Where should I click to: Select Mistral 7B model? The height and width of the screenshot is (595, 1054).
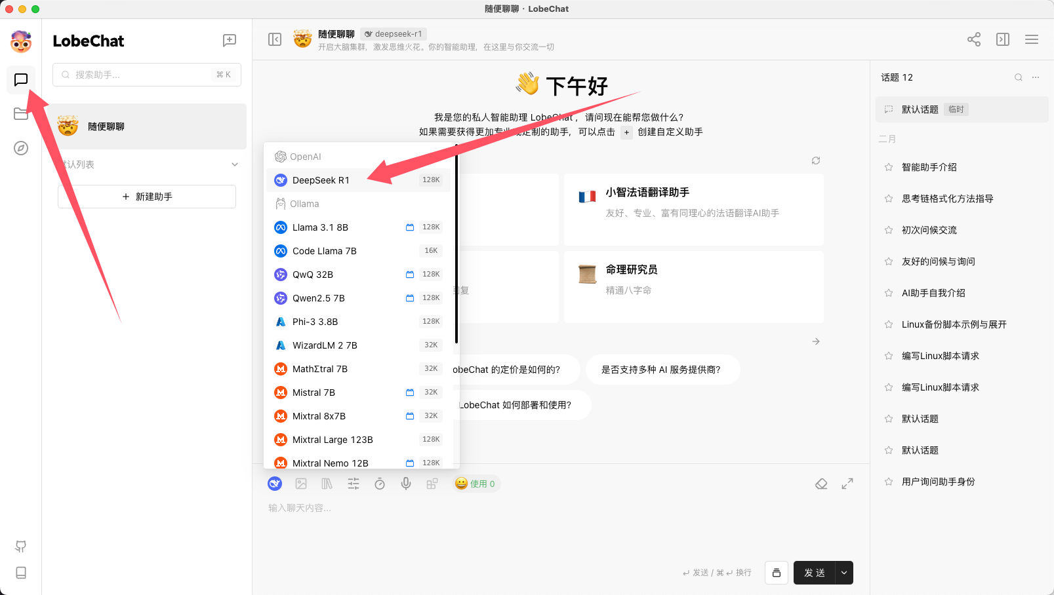pyautogui.click(x=358, y=393)
